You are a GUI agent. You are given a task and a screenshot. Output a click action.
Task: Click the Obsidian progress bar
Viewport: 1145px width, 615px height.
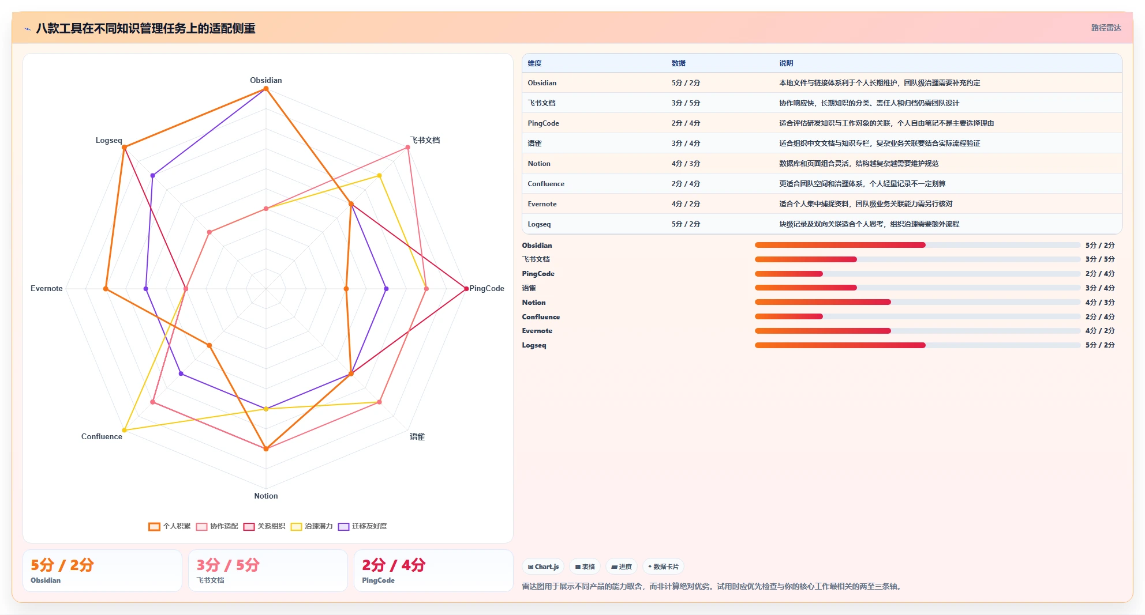(918, 245)
